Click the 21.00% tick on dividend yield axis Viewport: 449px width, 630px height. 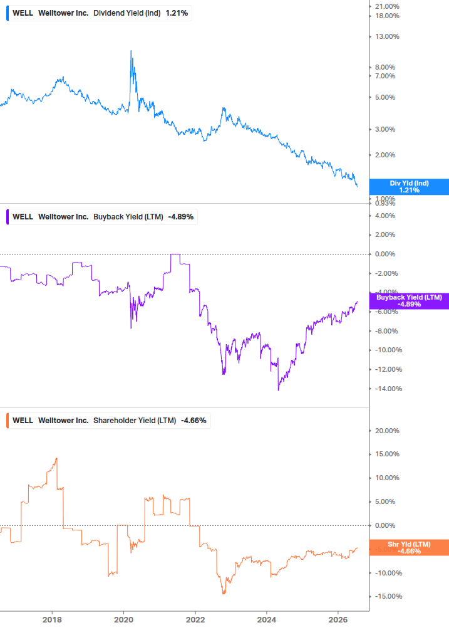(387, 6)
